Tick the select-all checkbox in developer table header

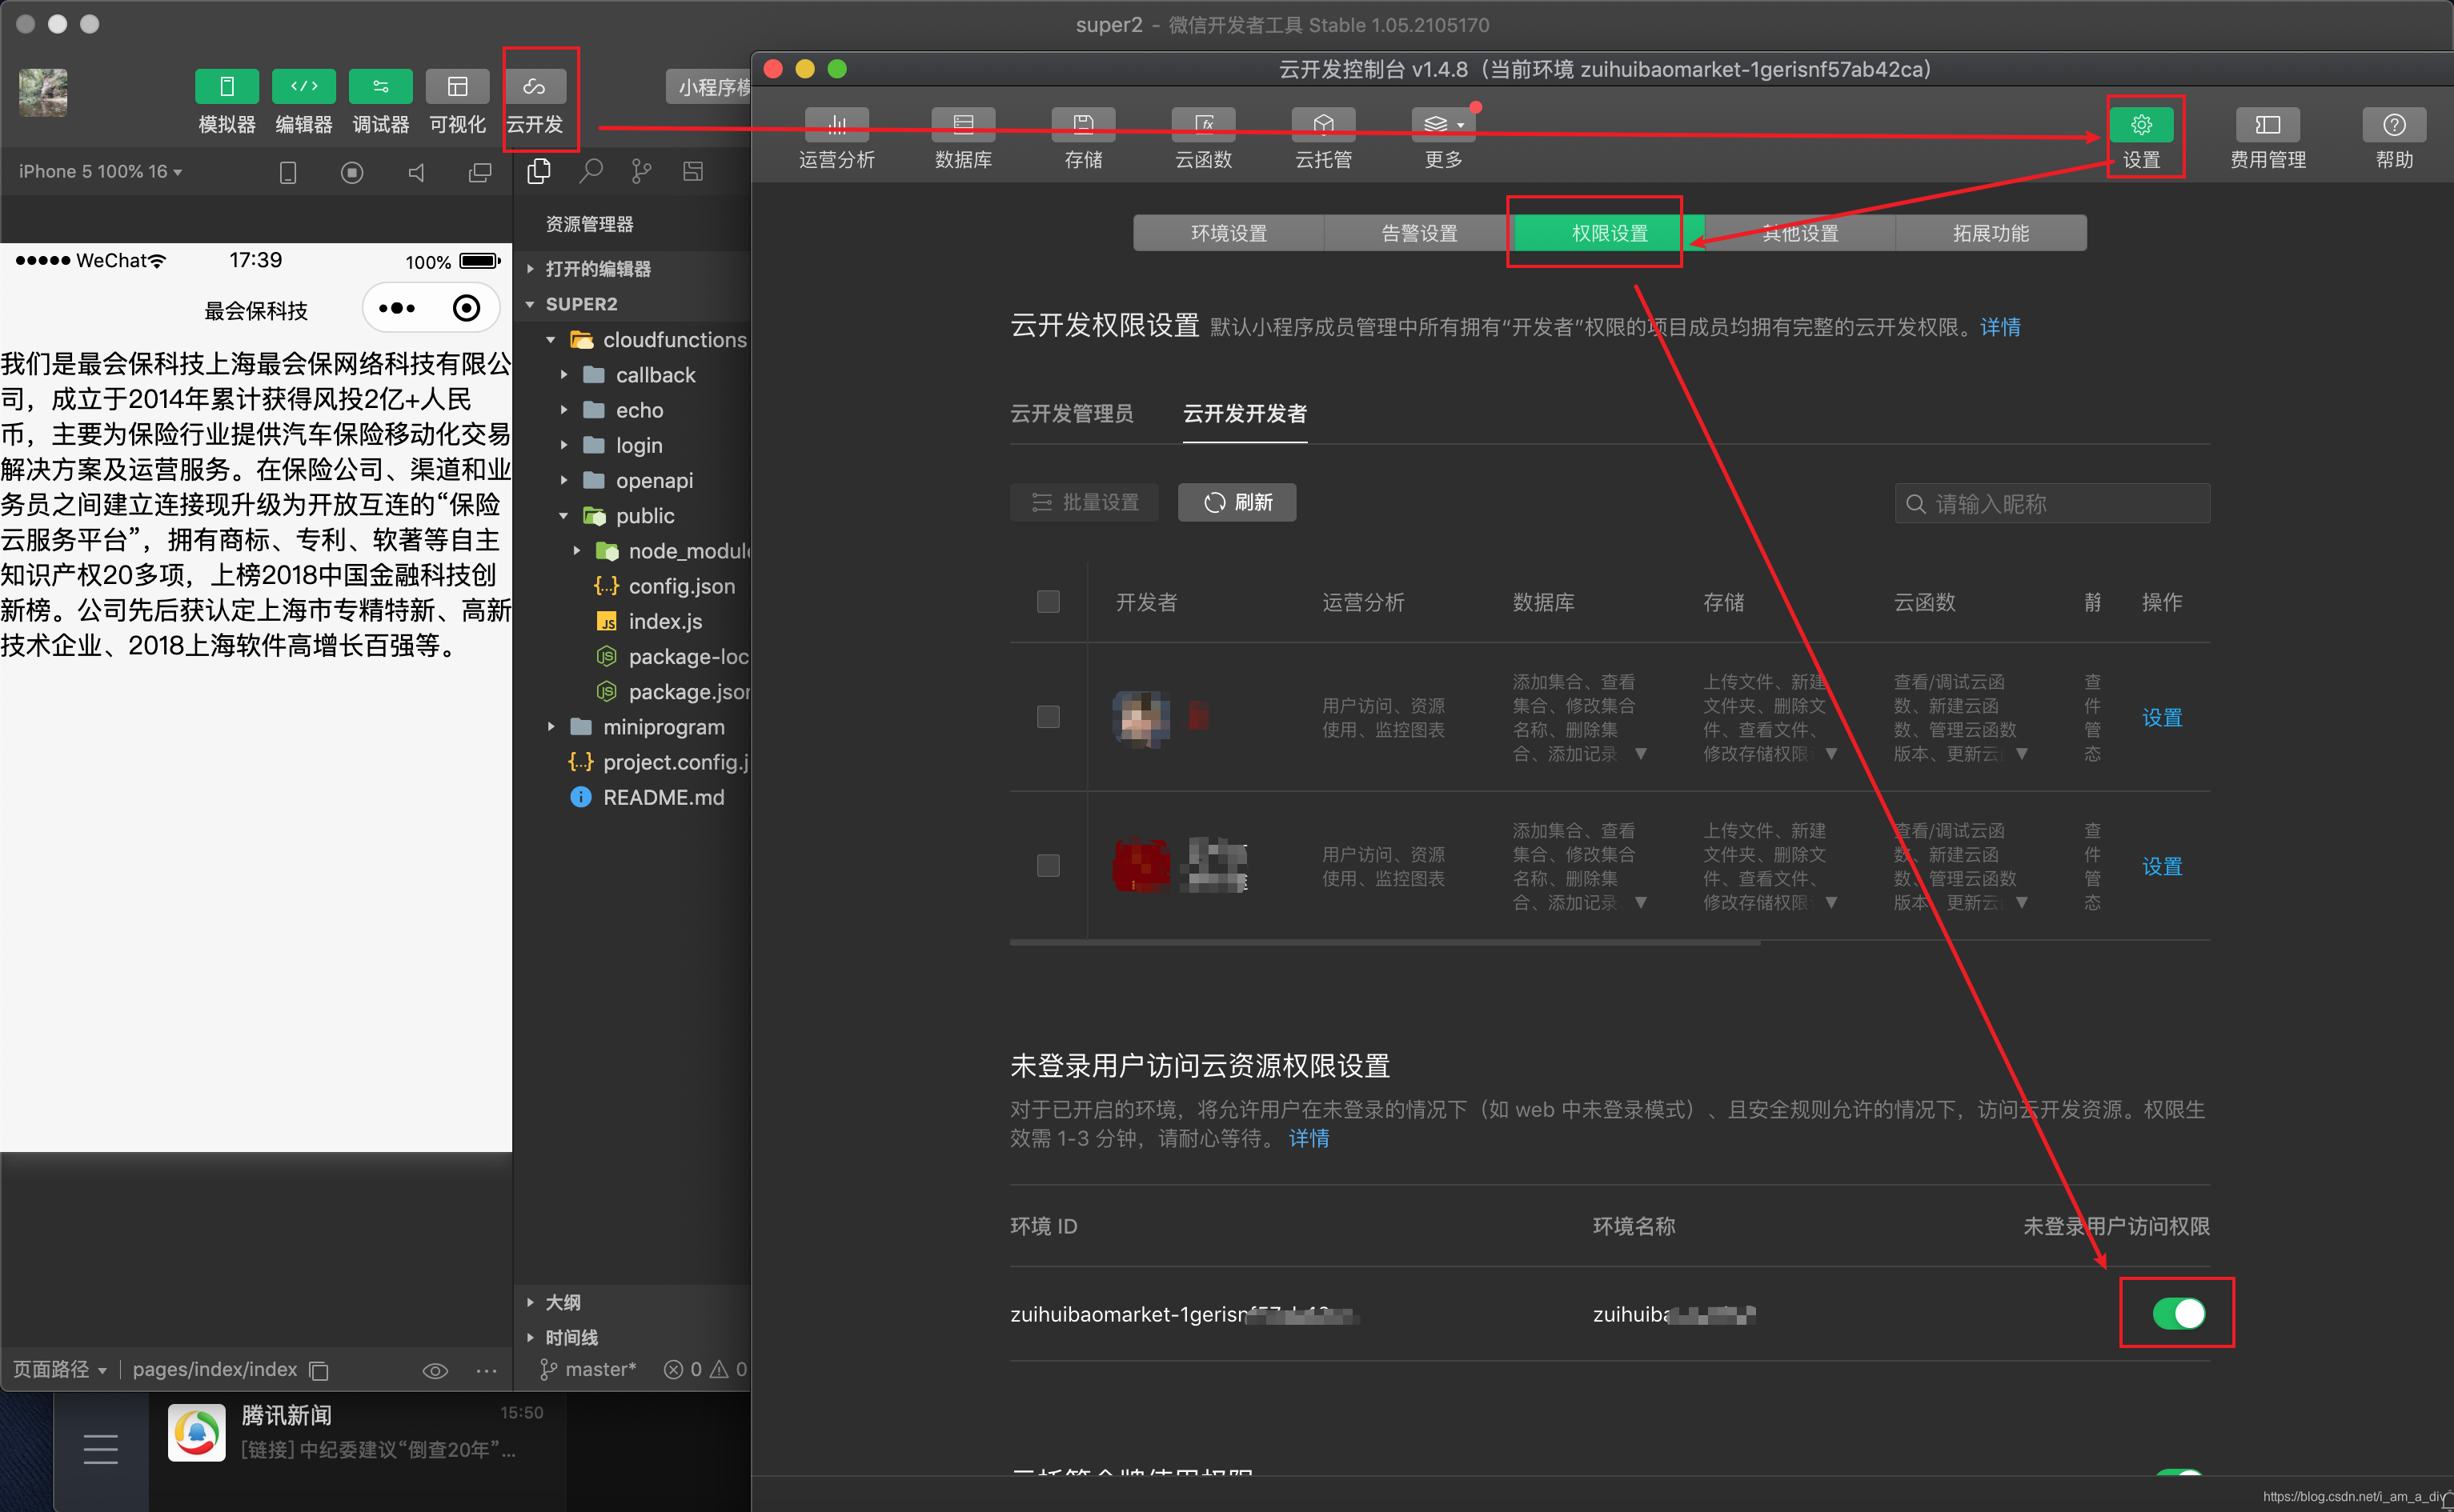click(1048, 601)
